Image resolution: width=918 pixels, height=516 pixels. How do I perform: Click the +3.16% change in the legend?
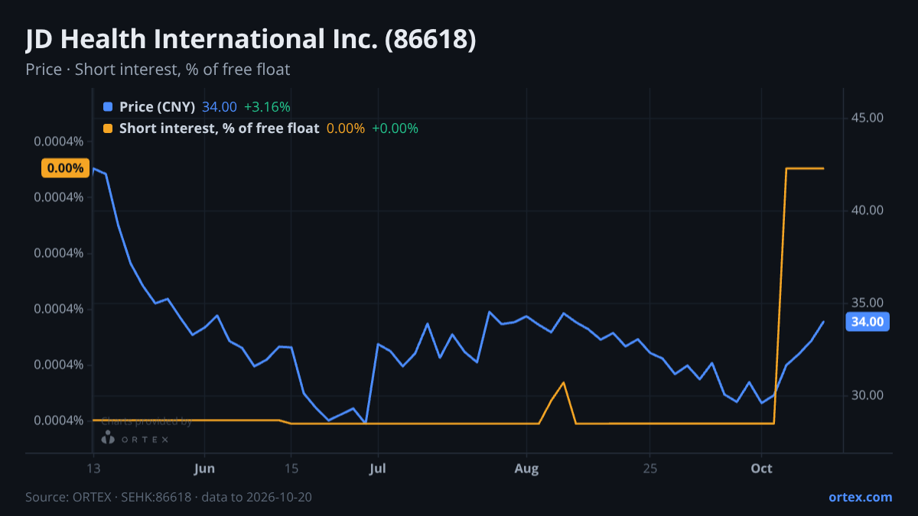click(x=267, y=107)
